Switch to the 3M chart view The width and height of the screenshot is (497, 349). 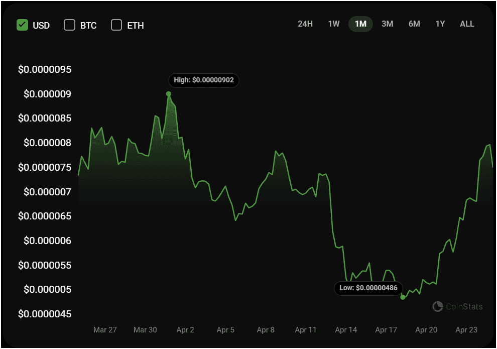[387, 24]
